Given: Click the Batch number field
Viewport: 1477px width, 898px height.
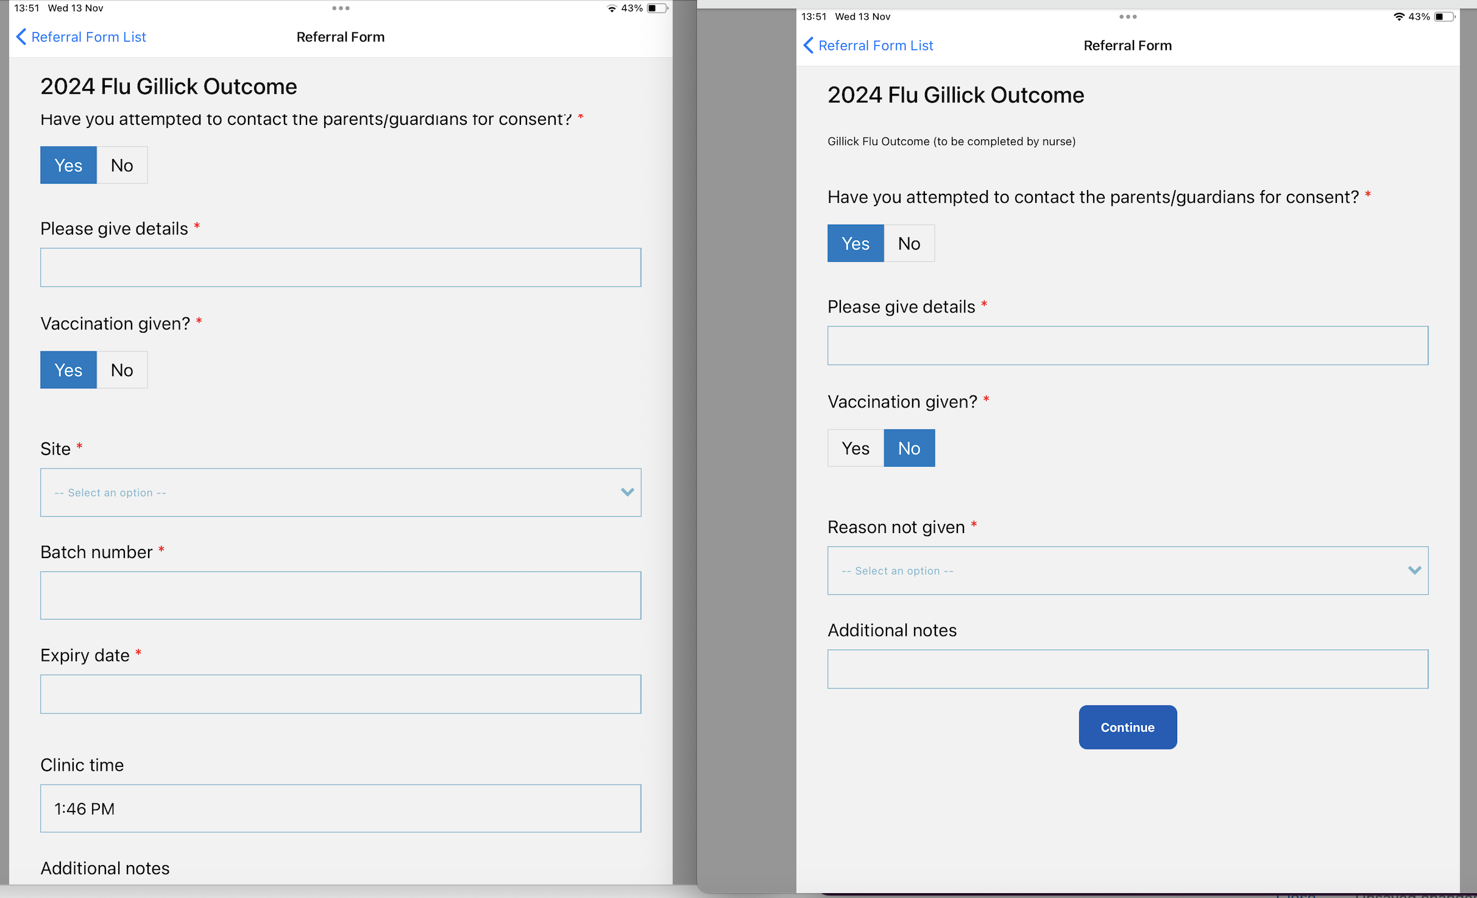Looking at the screenshot, I should tap(340, 595).
